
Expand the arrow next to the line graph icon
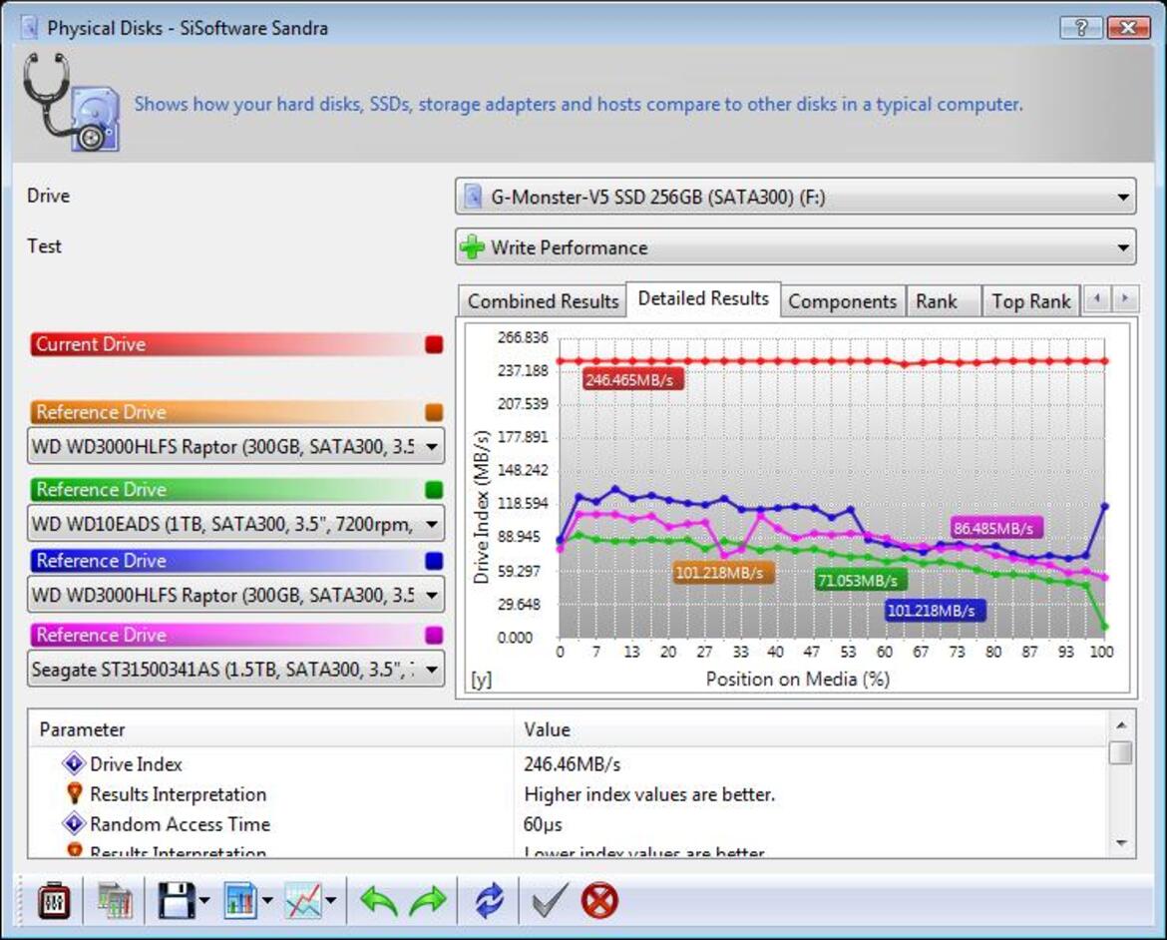tap(331, 901)
